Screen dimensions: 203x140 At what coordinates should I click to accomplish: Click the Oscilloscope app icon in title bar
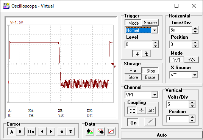point(6,6)
